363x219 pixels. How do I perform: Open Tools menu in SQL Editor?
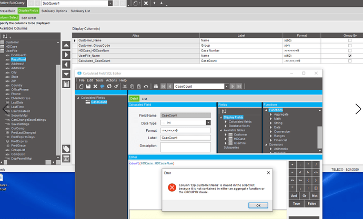pos(99,80)
